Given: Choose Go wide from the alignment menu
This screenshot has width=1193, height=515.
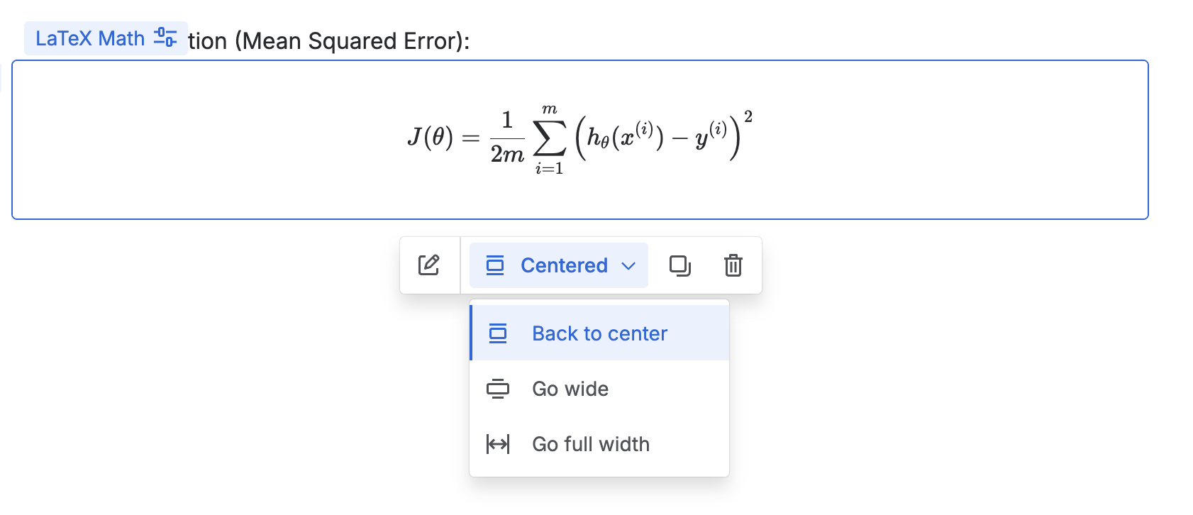Looking at the screenshot, I should point(570,389).
